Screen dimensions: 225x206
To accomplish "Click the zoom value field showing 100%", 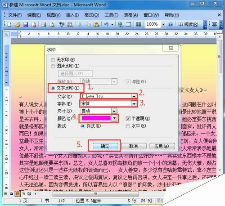I will [153, 24].
